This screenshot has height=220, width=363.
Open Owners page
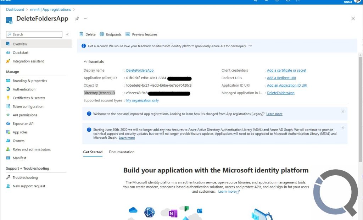18,141
